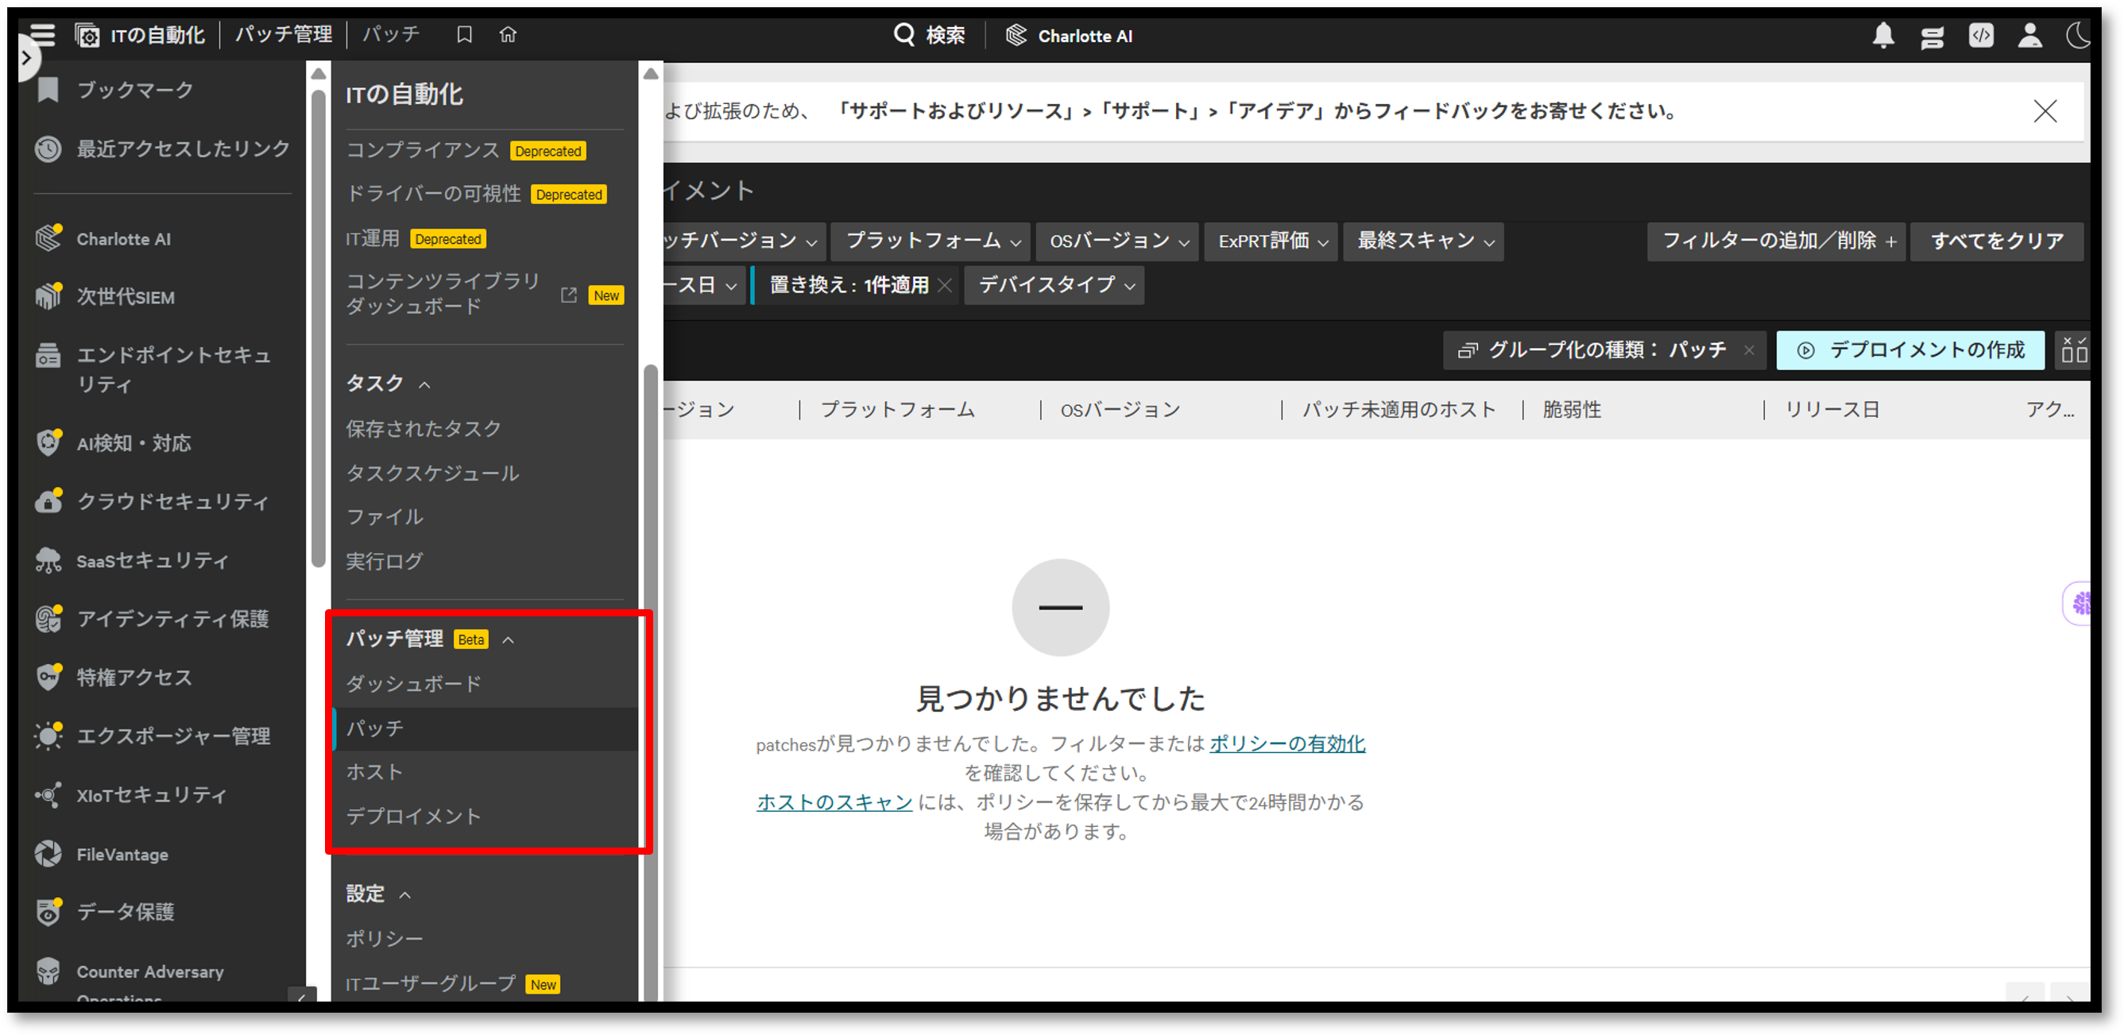This screenshot has height=1035, width=2124.
Task: Click フィルターの追加/削除 button
Action: (x=1776, y=241)
